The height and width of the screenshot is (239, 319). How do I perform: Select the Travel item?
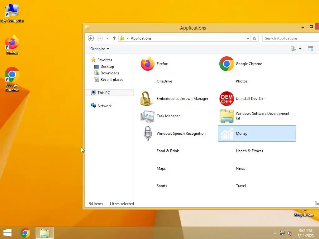click(241, 186)
